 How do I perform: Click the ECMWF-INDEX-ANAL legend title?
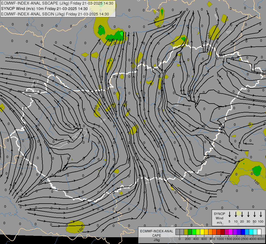(x=157, y=231)
